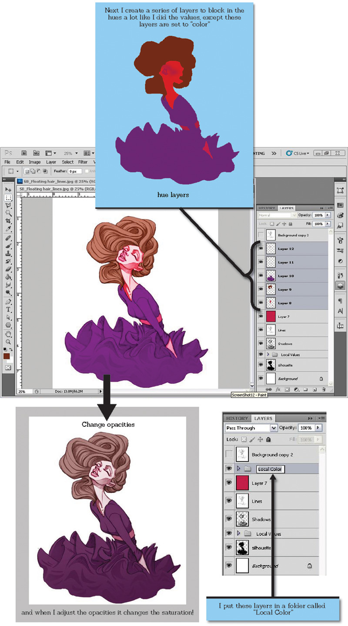This screenshot has width=348, height=626.
Task: Select the Hand tool
Action: (8, 334)
